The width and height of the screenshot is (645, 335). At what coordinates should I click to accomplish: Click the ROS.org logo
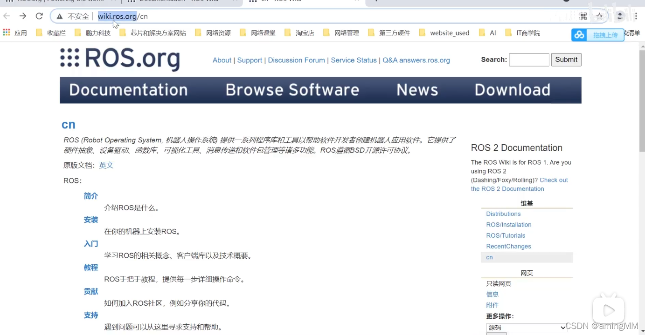120,59
